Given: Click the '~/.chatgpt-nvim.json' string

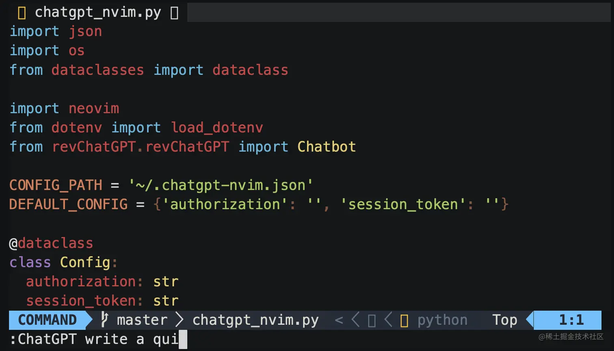Looking at the screenshot, I should pyautogui.click(x=221, y=185).
